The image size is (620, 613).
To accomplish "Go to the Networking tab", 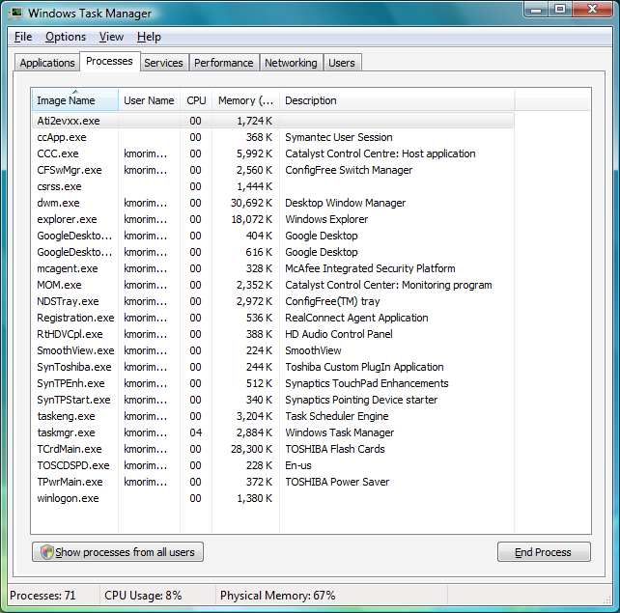I will click(x=291, y=63).
